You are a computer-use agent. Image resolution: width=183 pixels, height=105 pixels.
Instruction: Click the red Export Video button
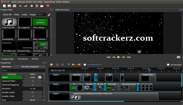[x=48, y=6]
